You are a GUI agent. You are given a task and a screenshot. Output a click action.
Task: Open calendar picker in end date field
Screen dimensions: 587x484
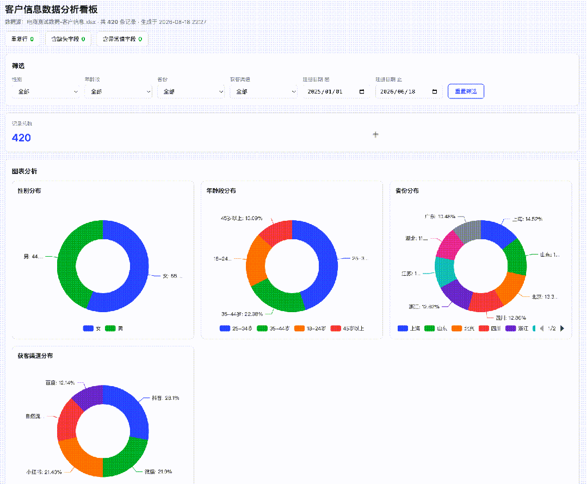(434, 92)
